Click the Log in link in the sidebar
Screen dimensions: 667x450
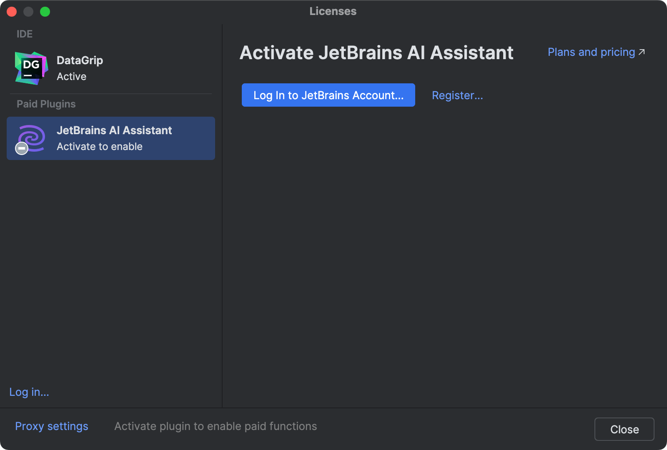pyautogui.click(x=29, y=392)
